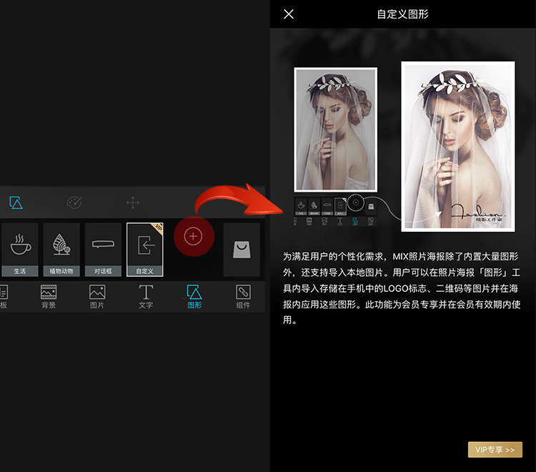Viewport: 536px width, 472px height.
Task: Tap the red plus add button
Action: 194,236
